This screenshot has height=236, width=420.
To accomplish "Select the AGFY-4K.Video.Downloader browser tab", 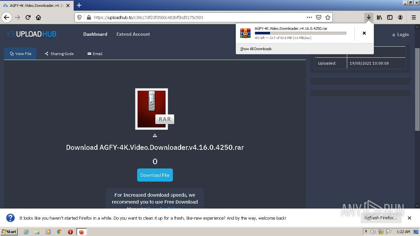I will (x=36, y=6).
